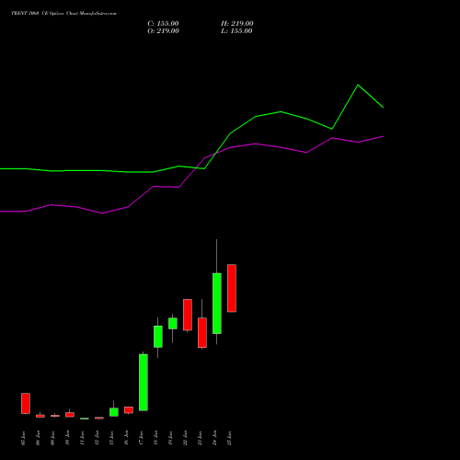This screenshot has width=460, height=460.
Task: Select the green candlestick for the 18th
Action: 158,337
